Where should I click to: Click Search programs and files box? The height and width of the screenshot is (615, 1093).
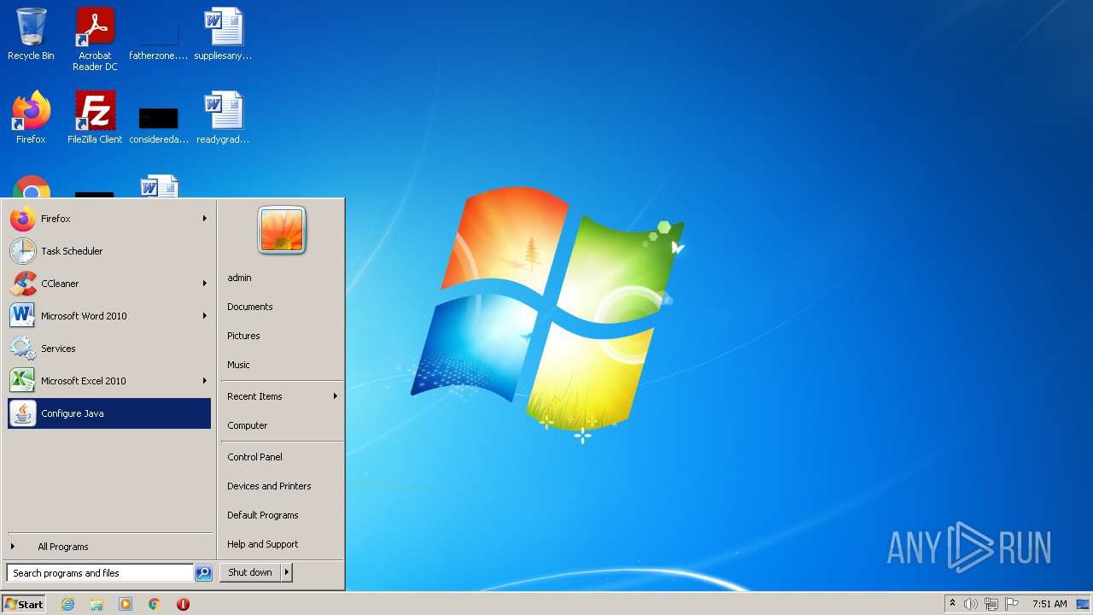pyautogui.click(x=100, y=573)
